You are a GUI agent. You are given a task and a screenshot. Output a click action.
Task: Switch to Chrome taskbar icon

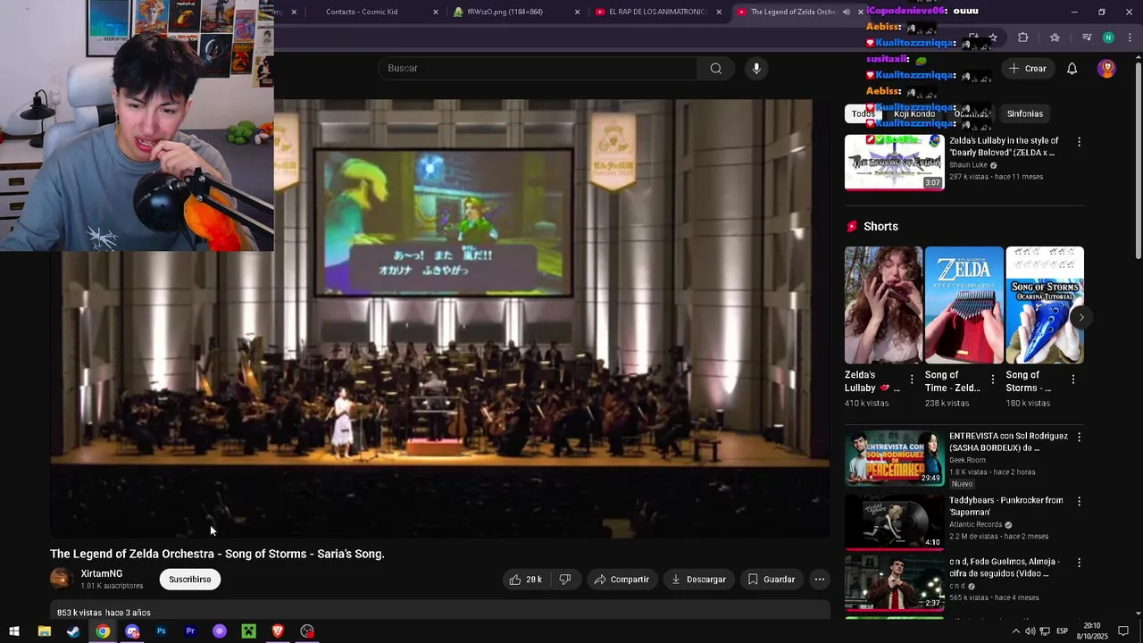(x=103, y=631)
